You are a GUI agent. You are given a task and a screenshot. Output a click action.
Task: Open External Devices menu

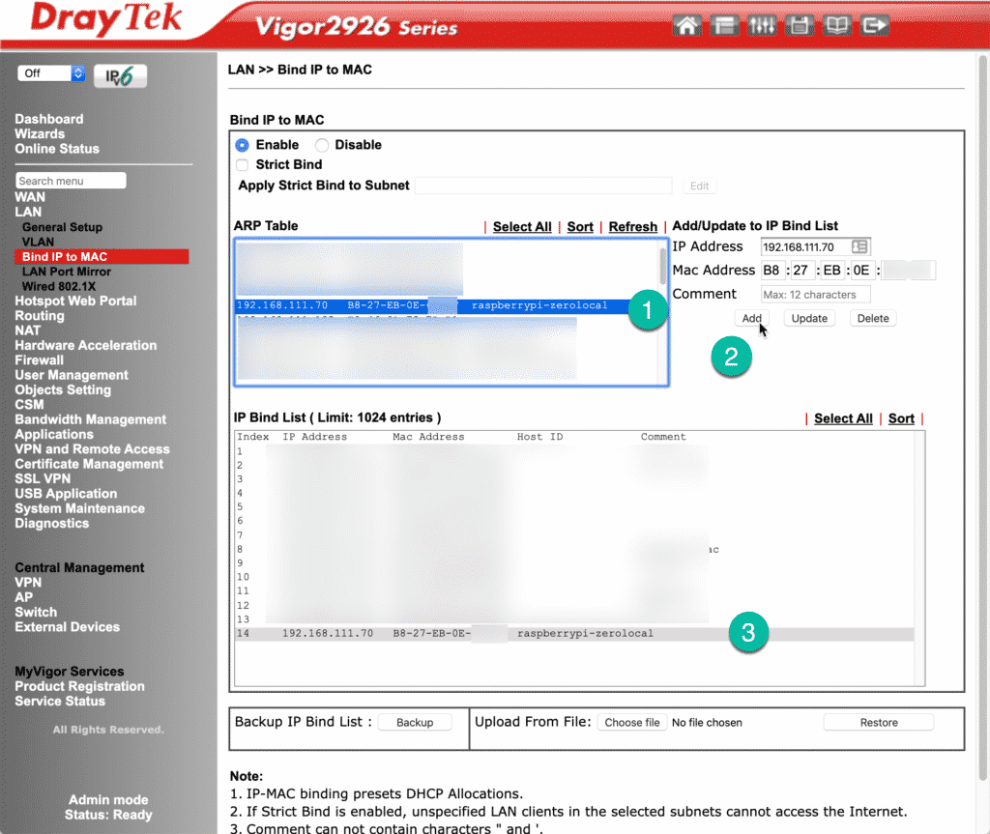pos(67,627)
